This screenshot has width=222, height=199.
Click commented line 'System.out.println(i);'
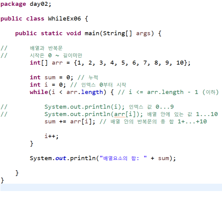click(x=85, y=107)
